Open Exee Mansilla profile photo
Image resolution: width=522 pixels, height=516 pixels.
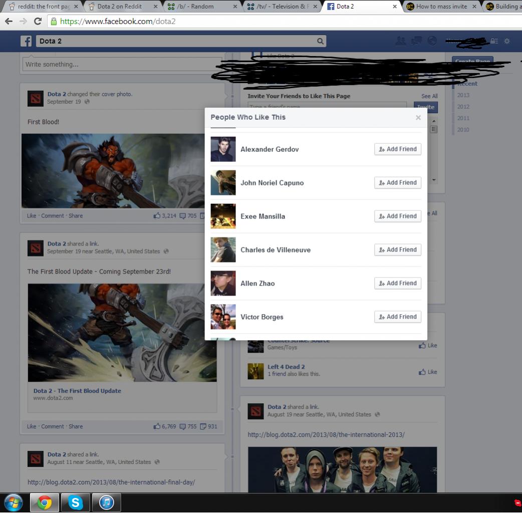pyautogui.click(x=223, y=216)
